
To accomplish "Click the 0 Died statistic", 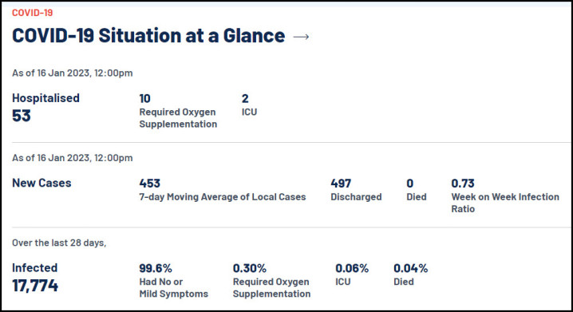I will click(x=410, y=184).
